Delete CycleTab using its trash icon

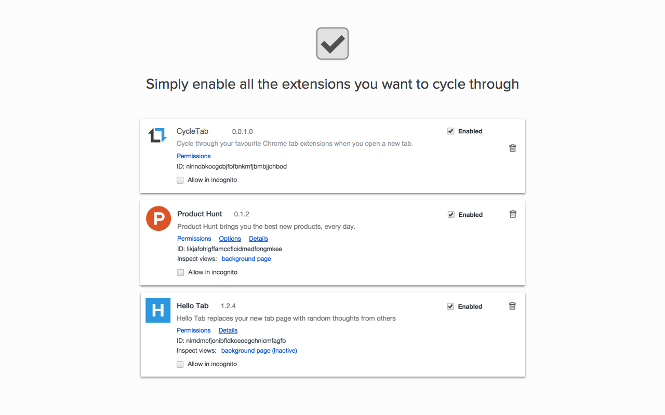[512, 148]
